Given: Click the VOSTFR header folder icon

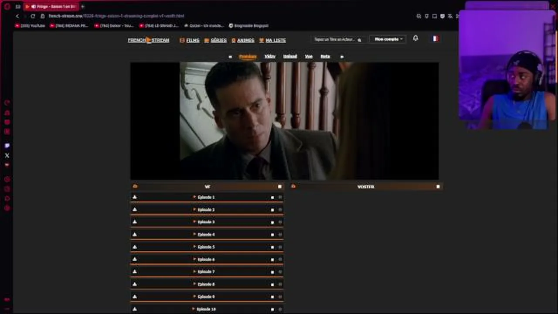Looking at the screenshot, I should (293, 186).
